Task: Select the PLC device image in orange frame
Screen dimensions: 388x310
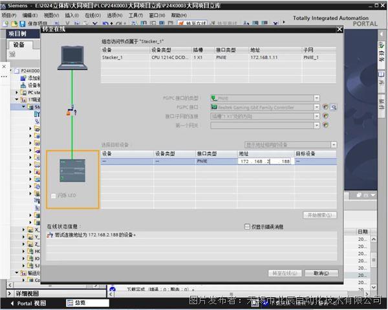Action: pos(72,171)
